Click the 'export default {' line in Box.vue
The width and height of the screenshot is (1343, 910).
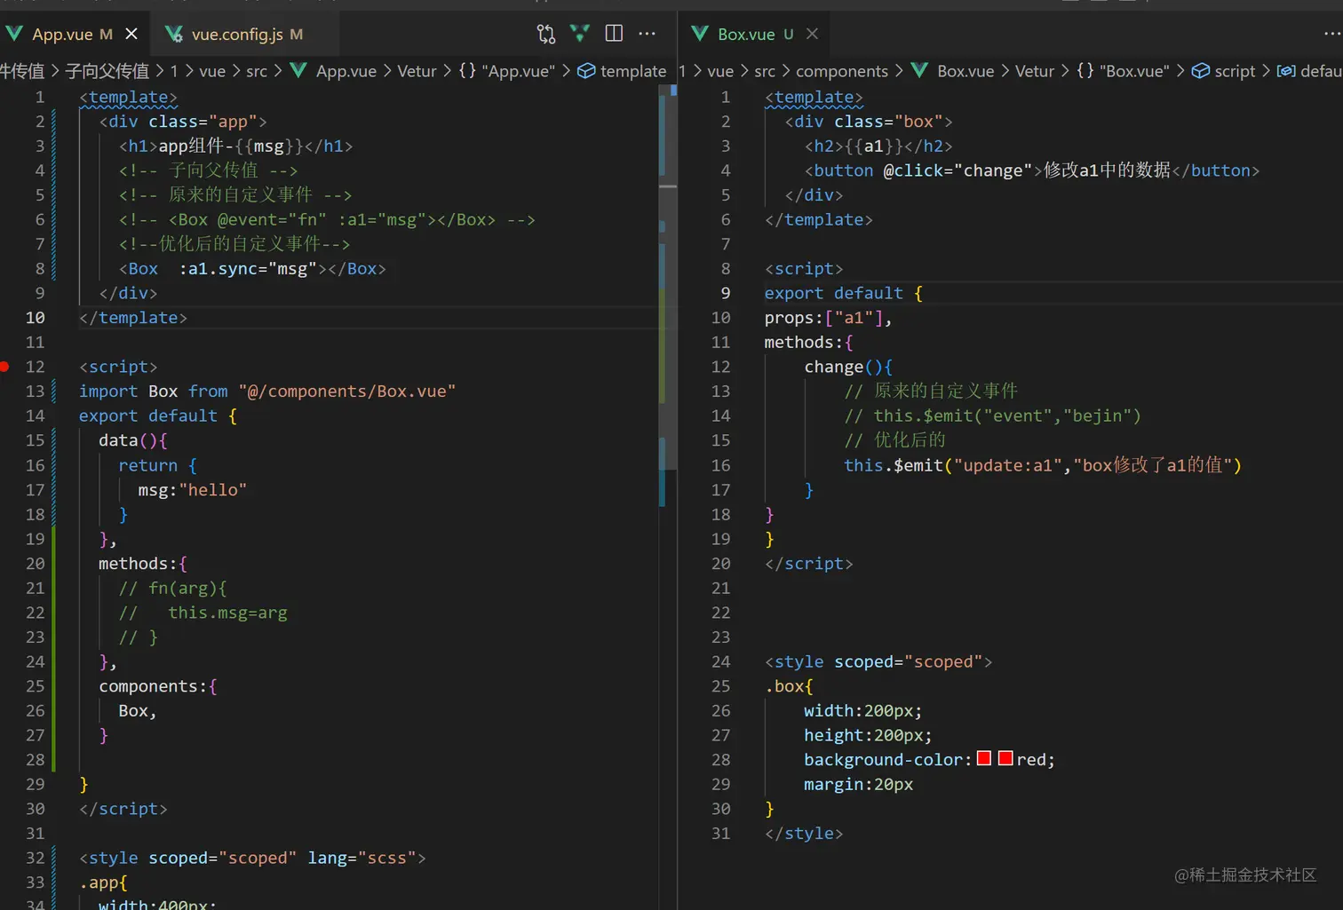point(843,293)
